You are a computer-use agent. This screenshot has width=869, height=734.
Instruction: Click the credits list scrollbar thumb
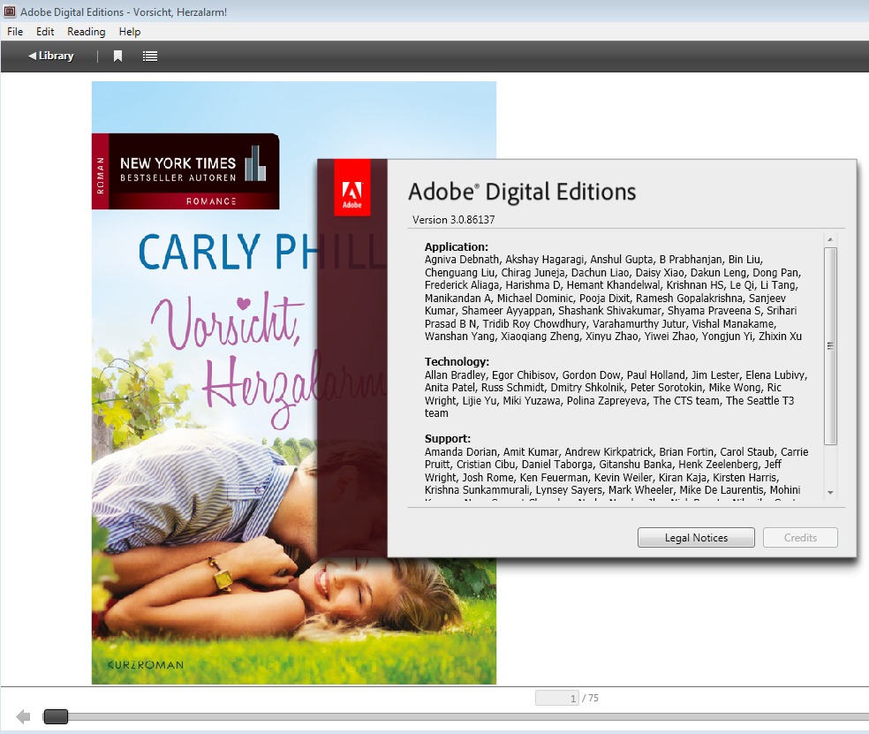tap(830, 346)
